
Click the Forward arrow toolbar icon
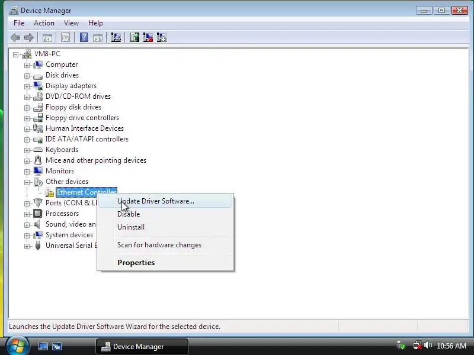28,38
